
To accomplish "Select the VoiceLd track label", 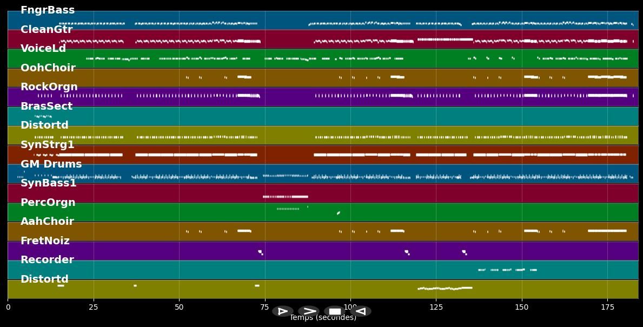I will pyautogui.click(x=43, y=49).
